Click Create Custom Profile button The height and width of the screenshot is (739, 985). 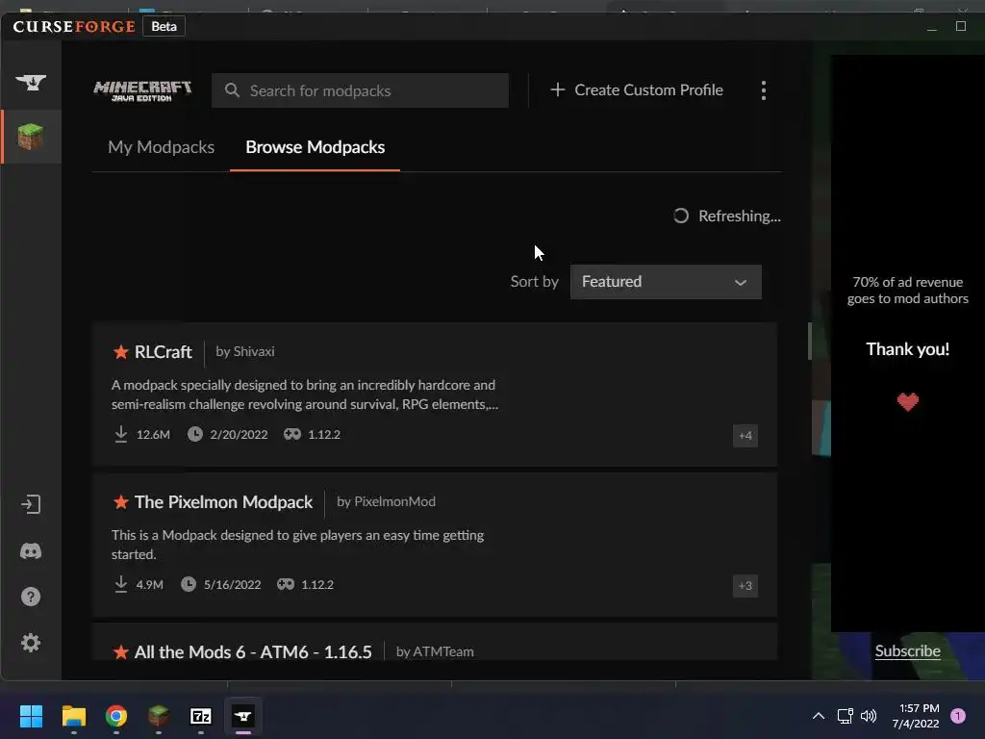point(637,89)
